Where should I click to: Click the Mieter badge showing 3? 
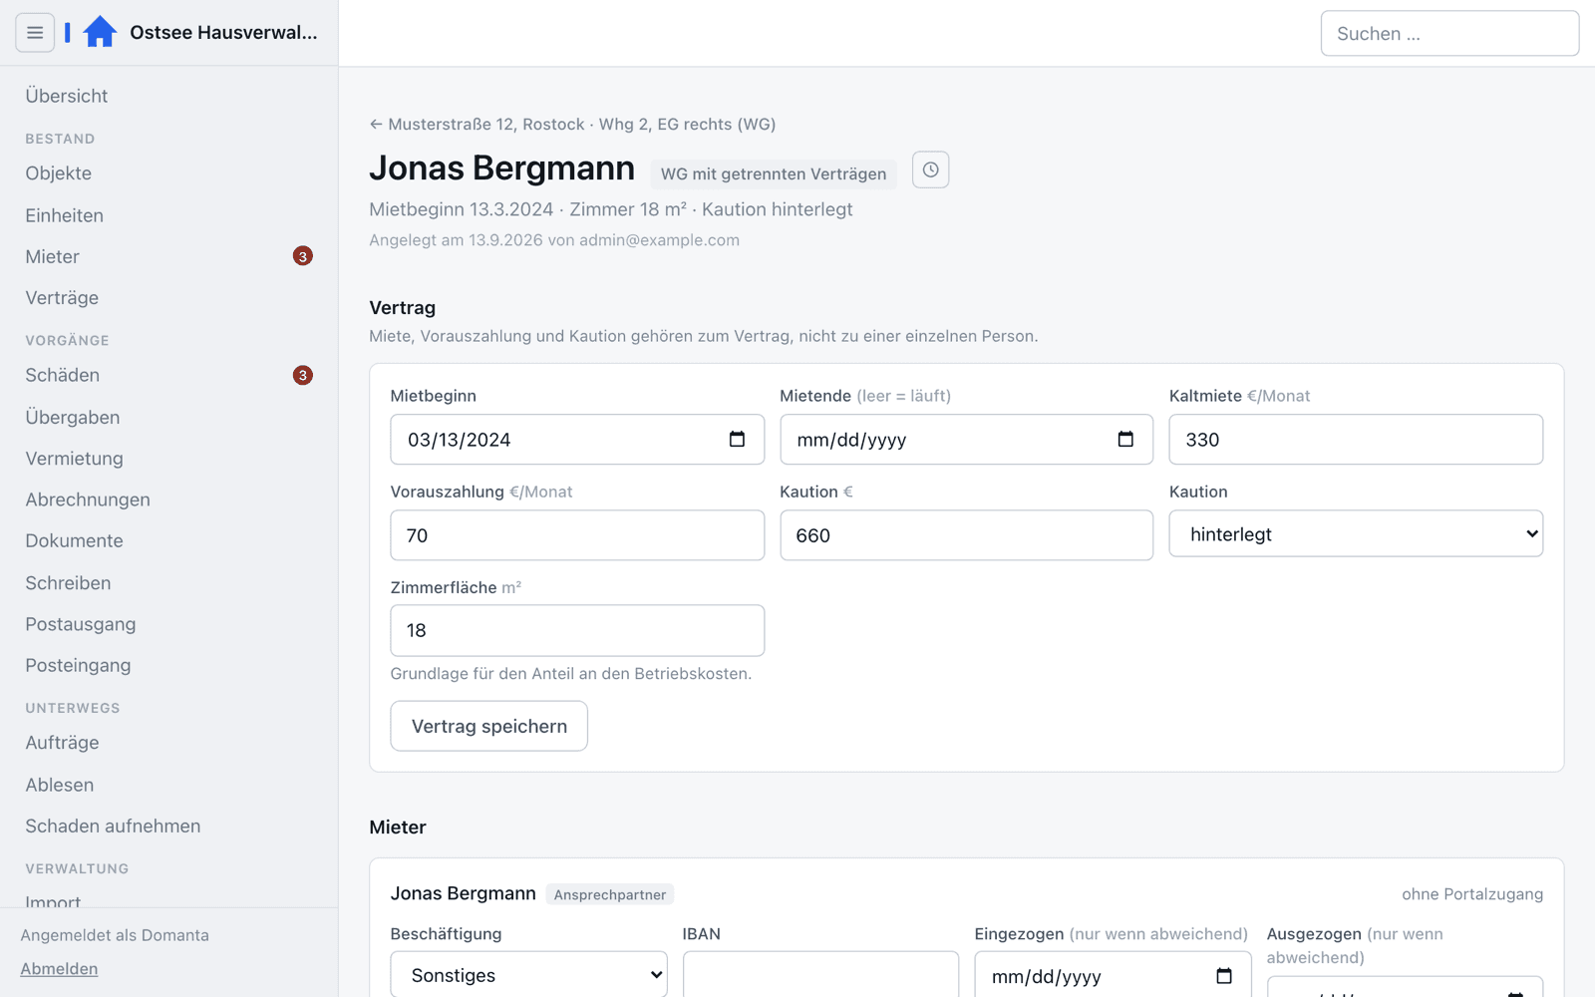(x=303, y=256)
